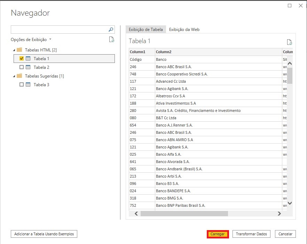Refresh the Tabela 1 preview icon
The width and height of the screenshot is (307, 244).
click(289, 42)
